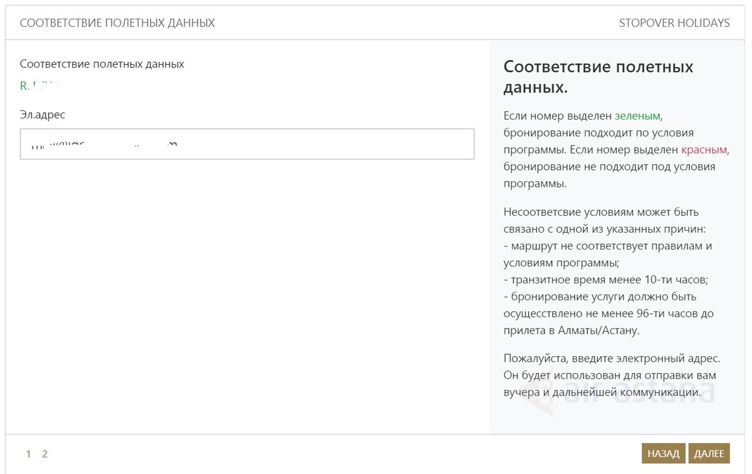752x474 pixels.
Task: Click the bold sidebar heading
Action: (598, 76)
